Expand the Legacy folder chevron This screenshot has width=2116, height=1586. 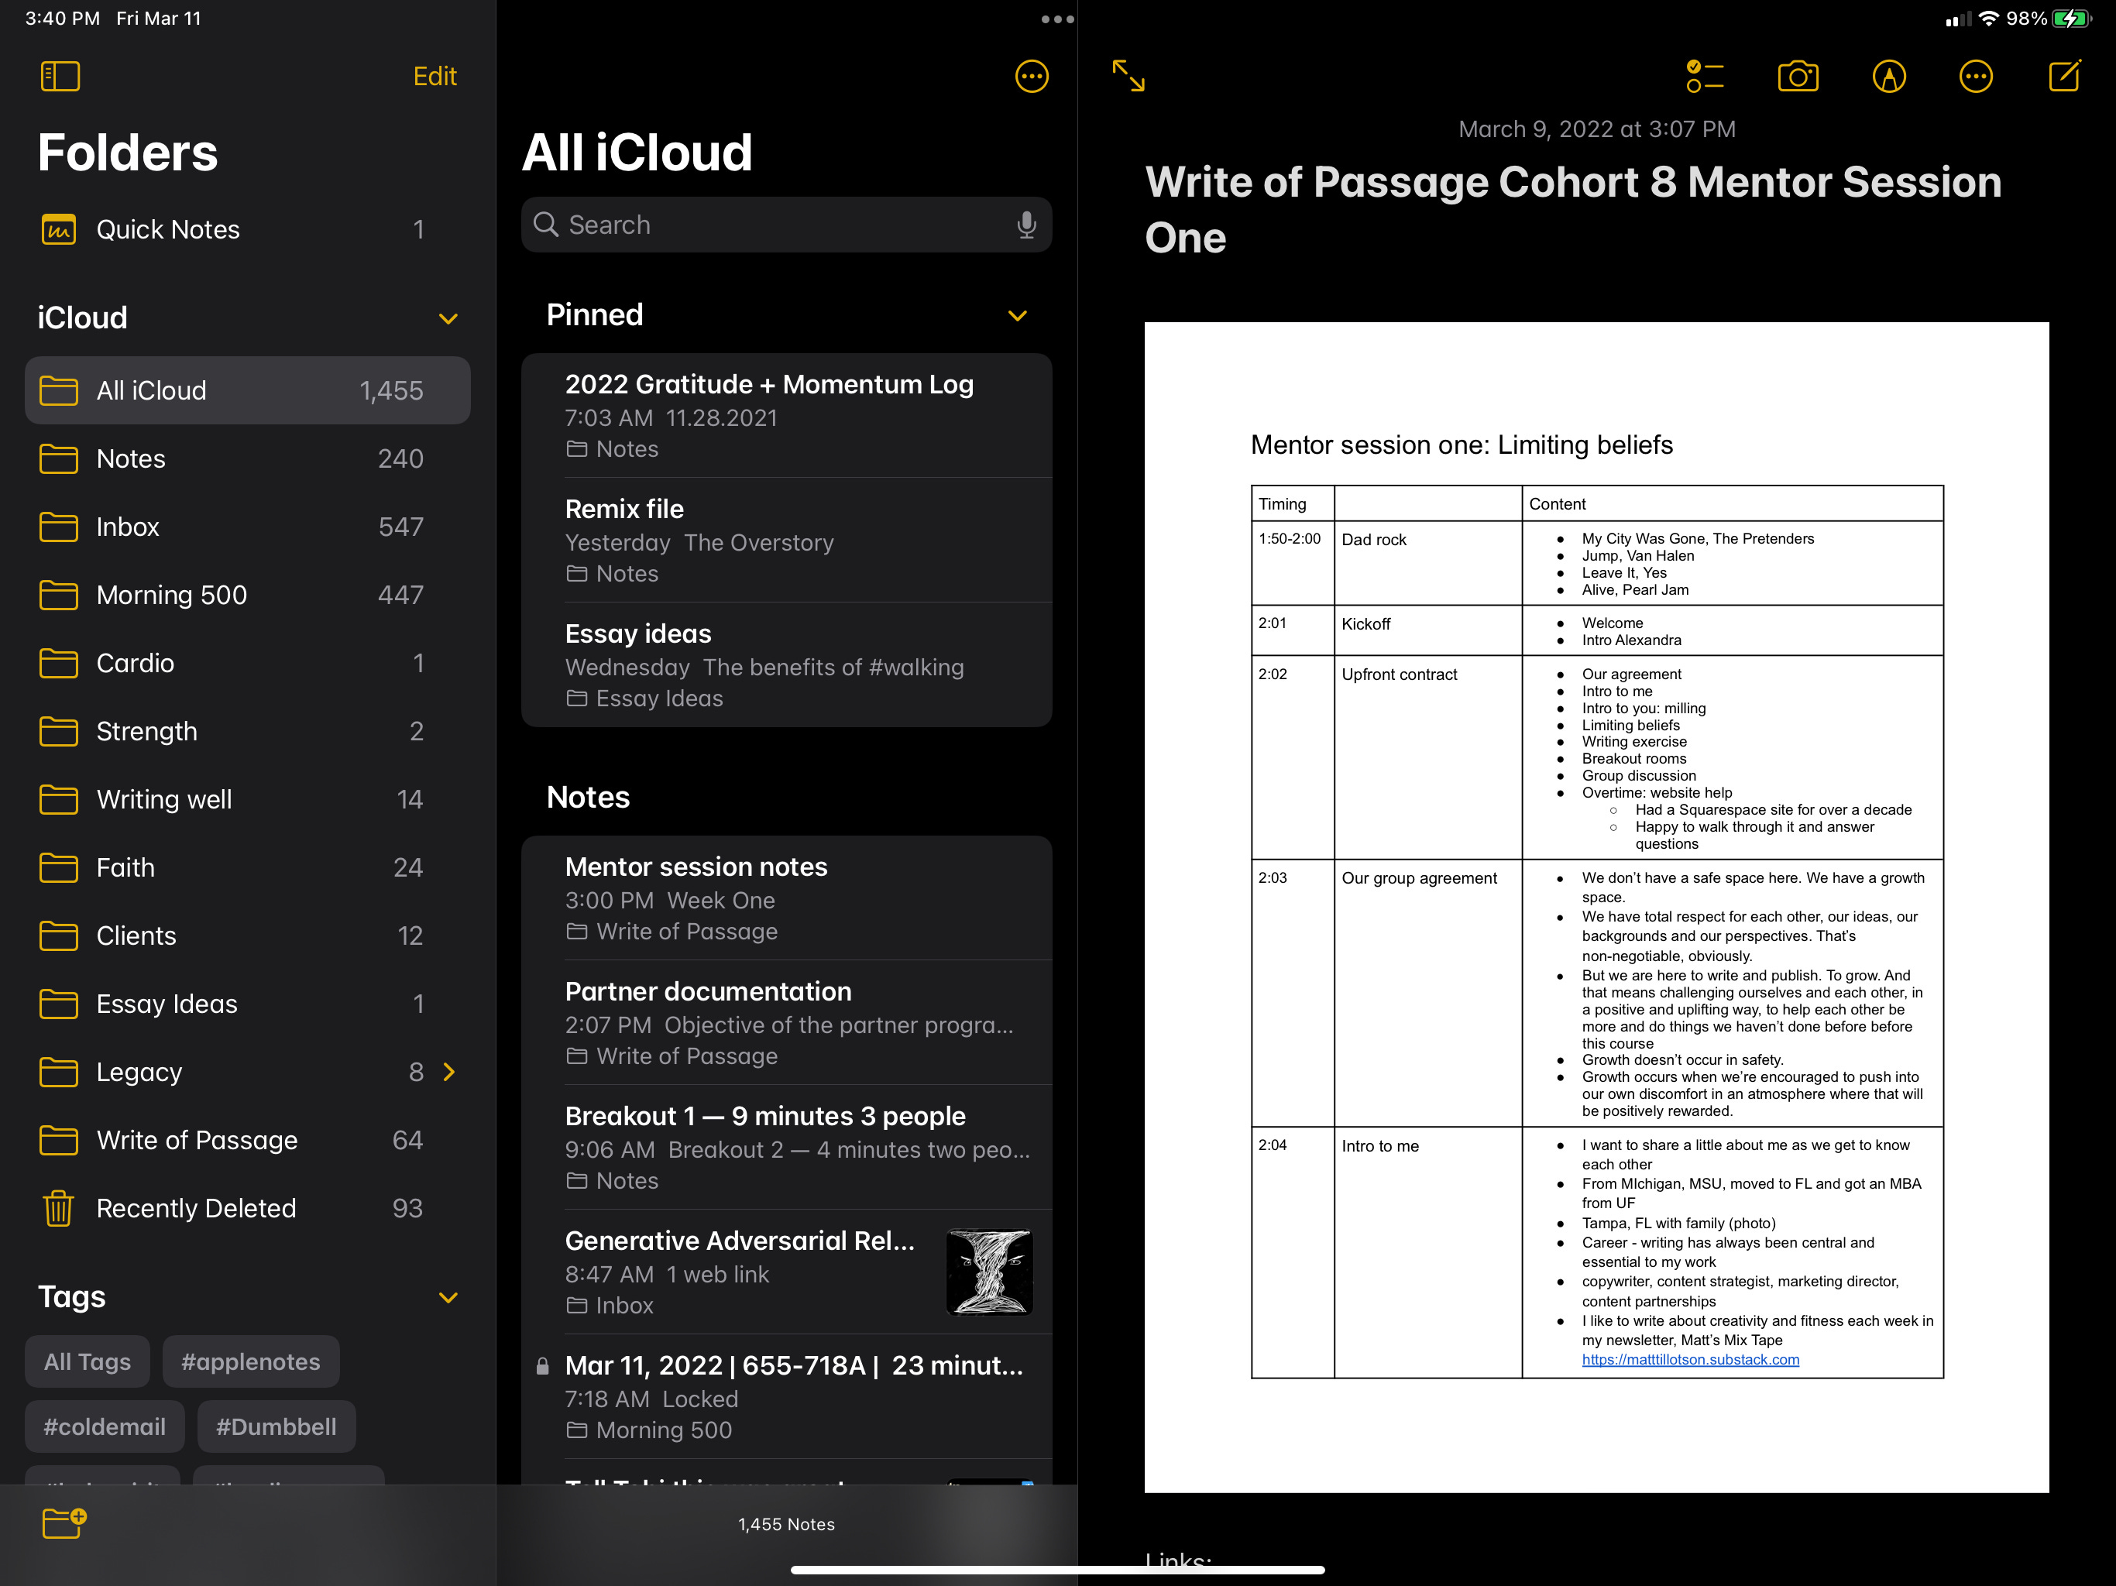(x=448, y=1073)
